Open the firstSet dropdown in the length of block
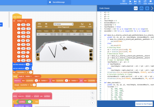Screen dimensions: 154x107 (x=28, y=76)
